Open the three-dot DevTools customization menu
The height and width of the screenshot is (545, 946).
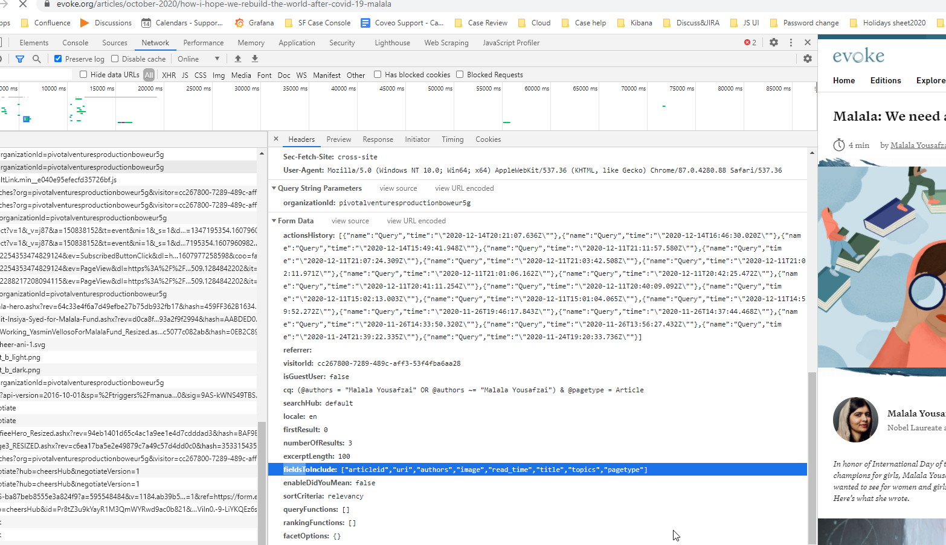791,42
